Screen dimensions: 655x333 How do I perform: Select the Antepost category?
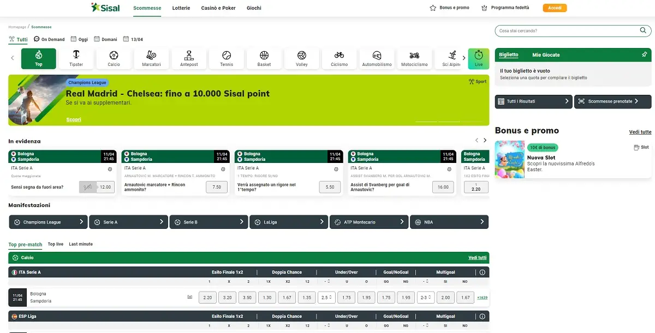(x=189, y=59)
